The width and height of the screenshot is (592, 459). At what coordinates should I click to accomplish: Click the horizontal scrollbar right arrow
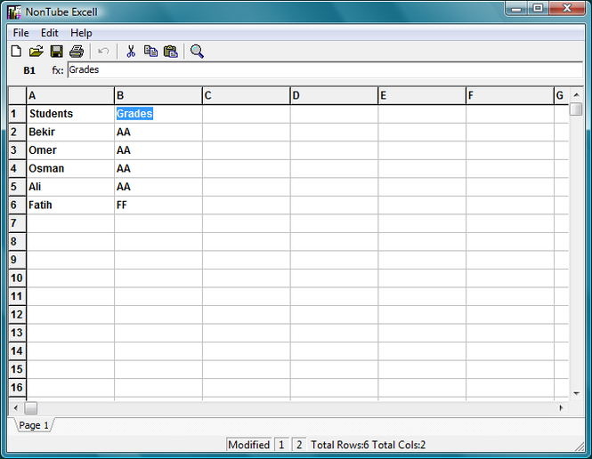click(561, 407)
